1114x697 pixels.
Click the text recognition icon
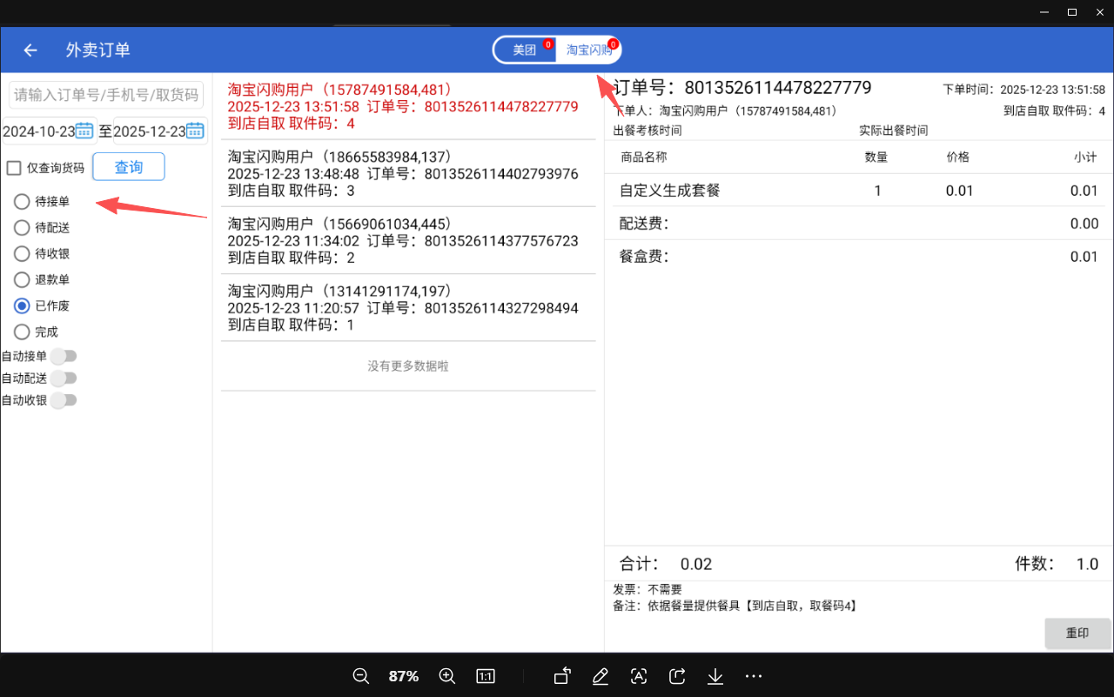click(639, 676)
